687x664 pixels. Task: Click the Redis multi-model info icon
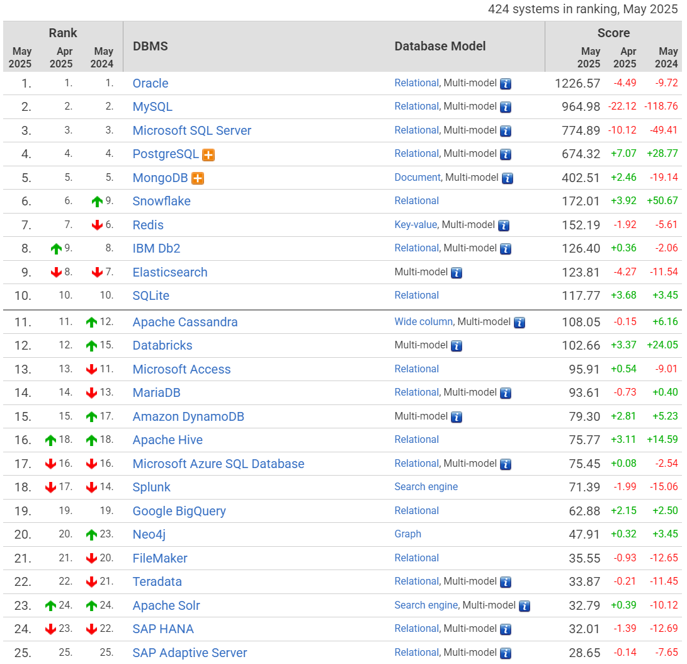pos(504,226)
